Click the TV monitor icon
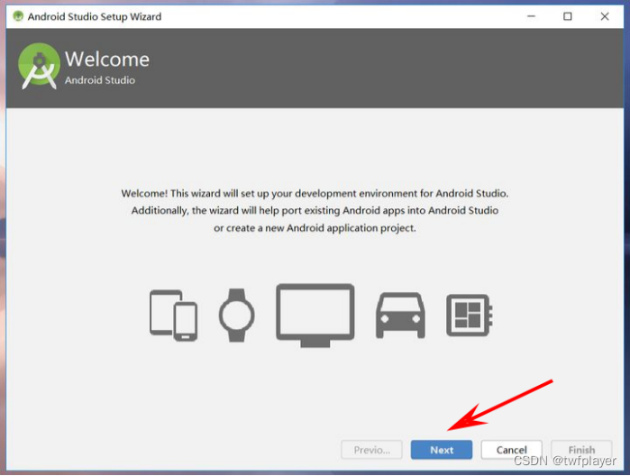 [315, 316]
